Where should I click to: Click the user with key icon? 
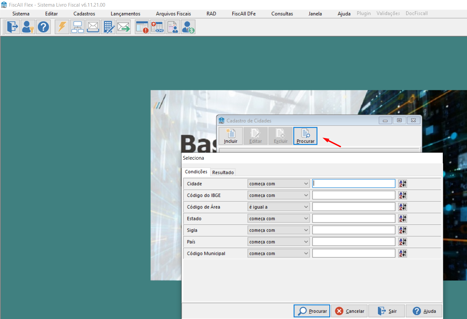coord(28,27)
